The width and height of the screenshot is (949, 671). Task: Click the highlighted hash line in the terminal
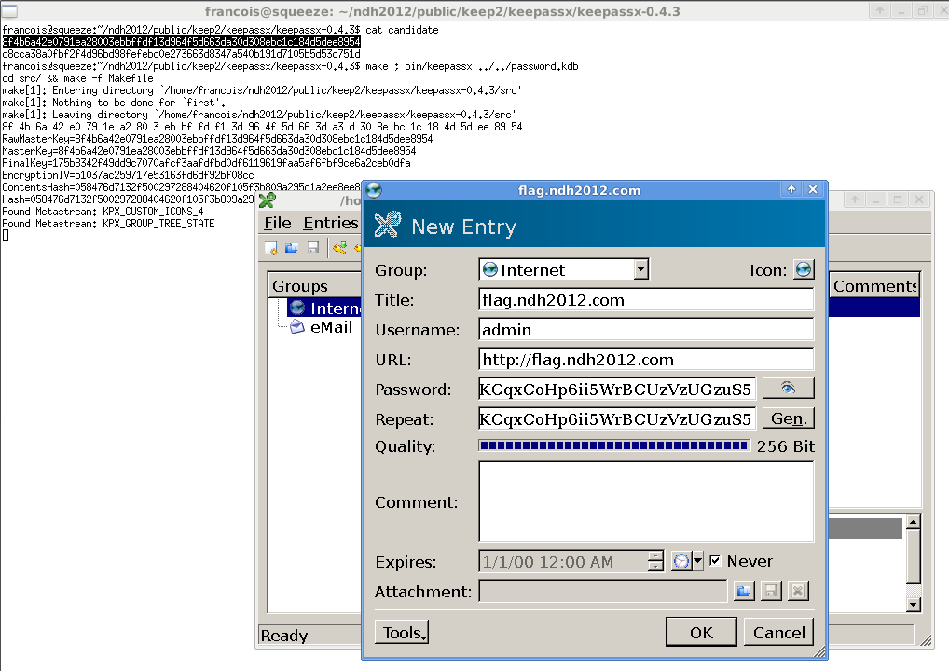pyautogui.click(x=181, y=42)
